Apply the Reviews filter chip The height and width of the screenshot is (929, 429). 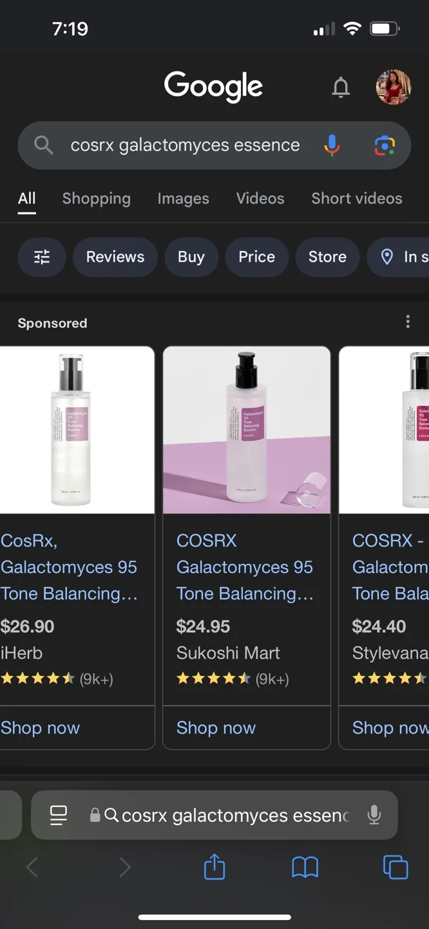pyautogui.click(x=115, y=257)
